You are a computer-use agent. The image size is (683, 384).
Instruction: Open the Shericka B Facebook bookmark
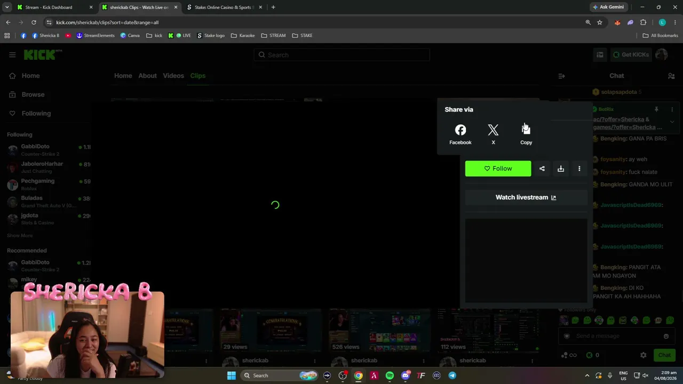click(x=45, y=36)
